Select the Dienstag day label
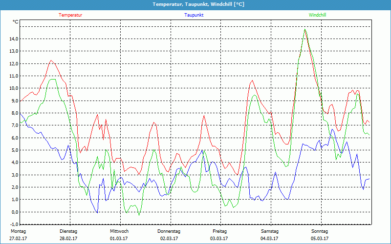This screenshot has height=244, width=391. coord(68,231)
